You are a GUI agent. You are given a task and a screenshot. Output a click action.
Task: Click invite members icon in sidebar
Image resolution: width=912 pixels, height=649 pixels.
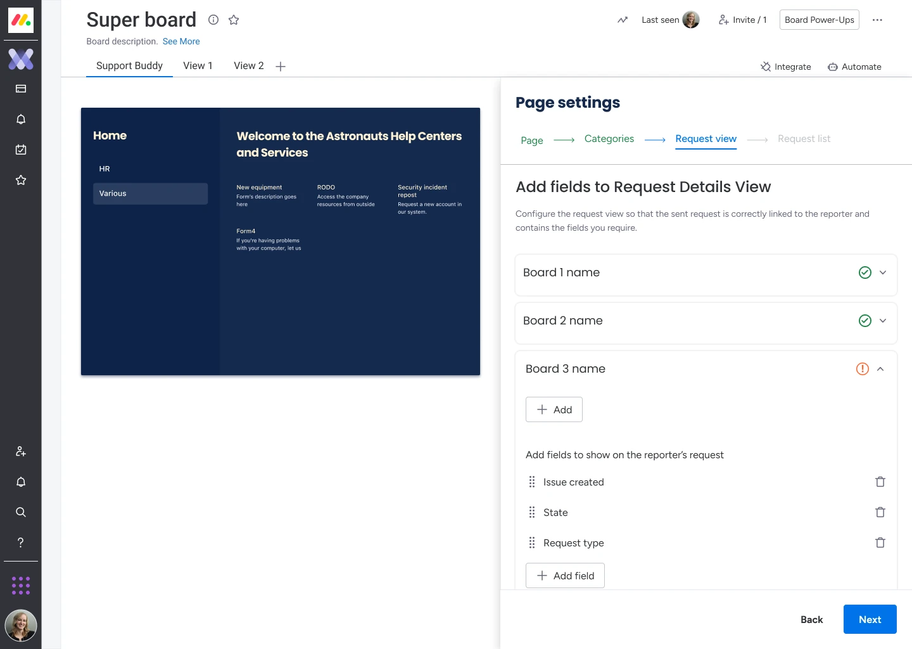coord(21,451)
